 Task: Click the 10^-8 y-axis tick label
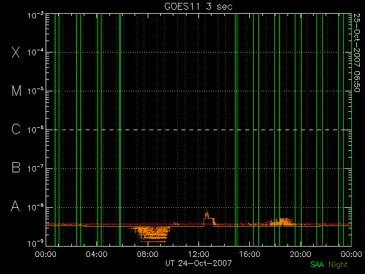35,207
